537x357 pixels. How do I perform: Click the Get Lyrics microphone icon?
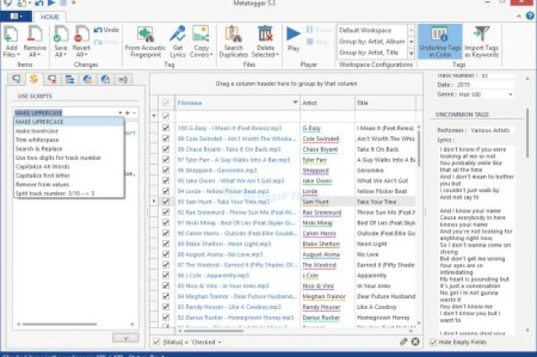point(178,34)
